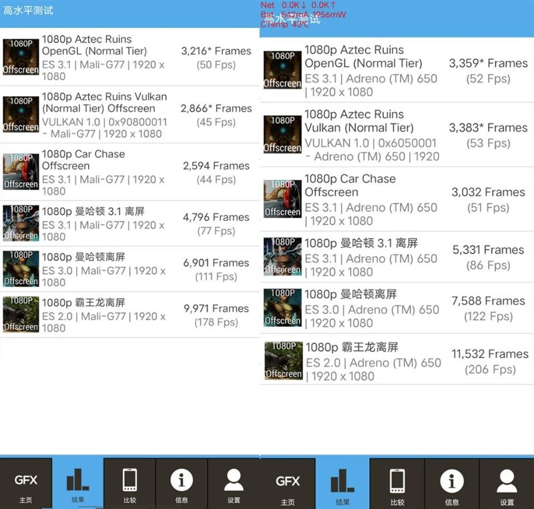Select the 9,971 Frames (178 Fps) result
The height and width of the screenshot is (509, 534).
coord(216,315)
